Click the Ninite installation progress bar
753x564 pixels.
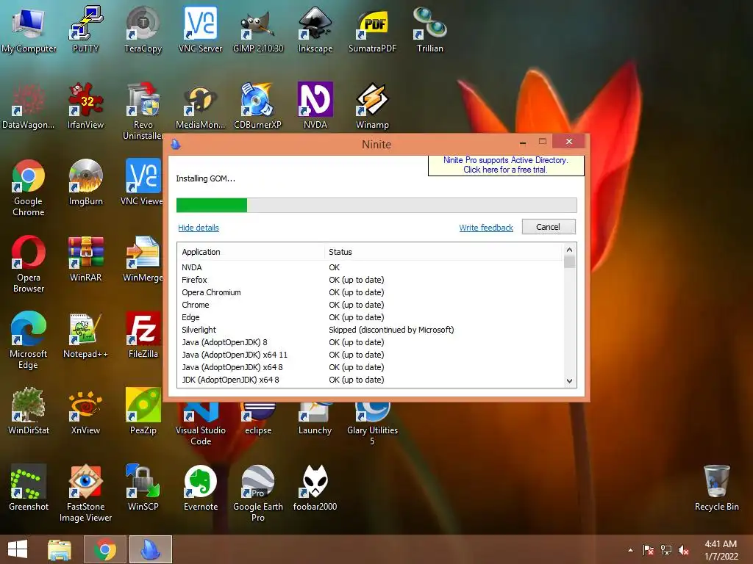click(376, 206)
